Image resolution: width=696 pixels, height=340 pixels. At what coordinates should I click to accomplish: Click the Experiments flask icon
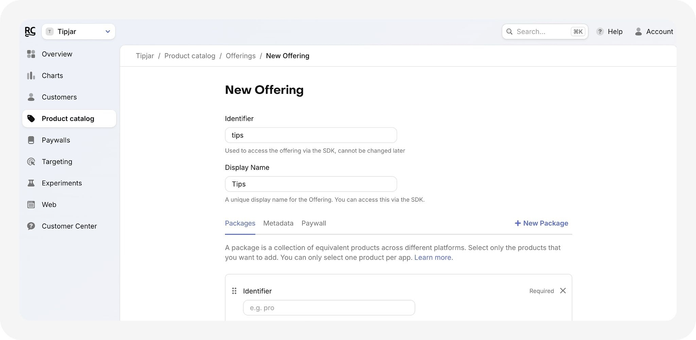[31, 183]
